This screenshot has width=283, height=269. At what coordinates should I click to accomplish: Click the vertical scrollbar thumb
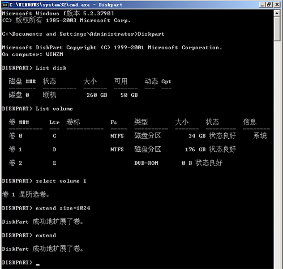(277, 29)
